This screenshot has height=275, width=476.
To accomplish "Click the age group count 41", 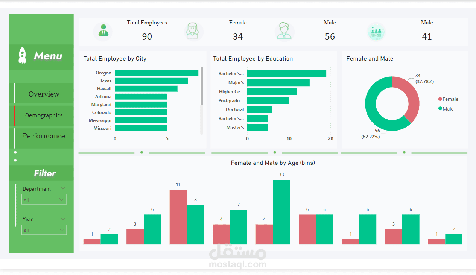I will tap(427, 36).
